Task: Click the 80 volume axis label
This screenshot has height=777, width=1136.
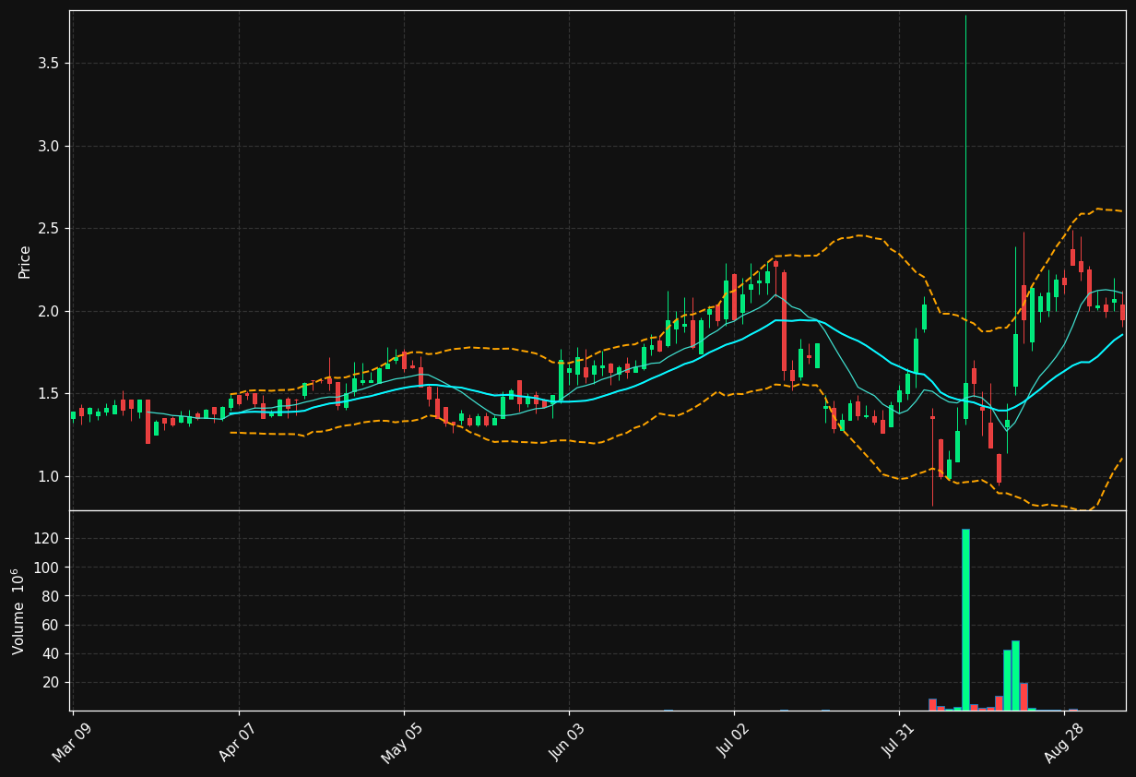Action: (x=51, y=596)
